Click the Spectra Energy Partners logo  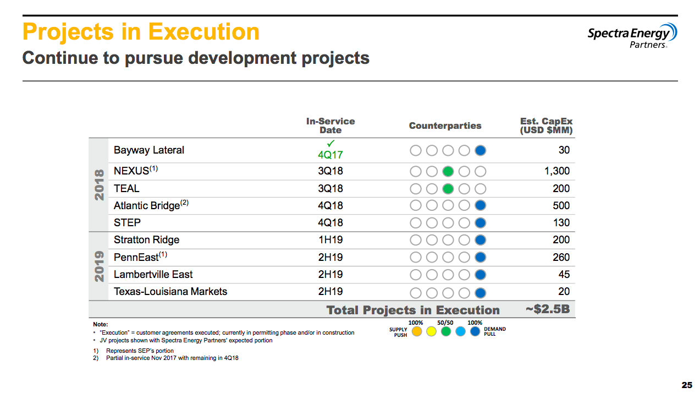pos(631,35)
